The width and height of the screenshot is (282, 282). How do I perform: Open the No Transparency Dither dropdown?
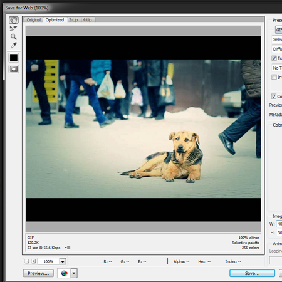tap(277, 68)
